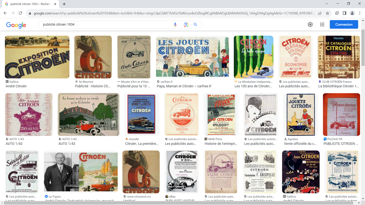This screenshot has width=365, height=205.
Task: Open the 'Sécurité par la Visibilité' ad image
Action: (22, 172)
